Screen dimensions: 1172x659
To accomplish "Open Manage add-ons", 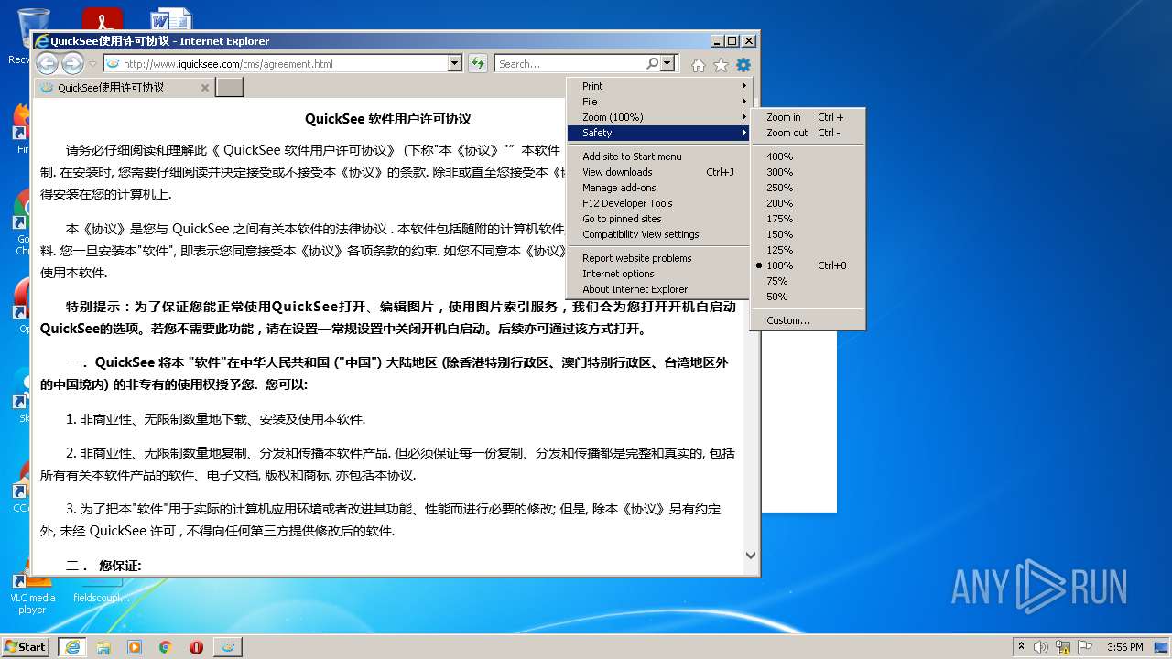I will (658, 188).
